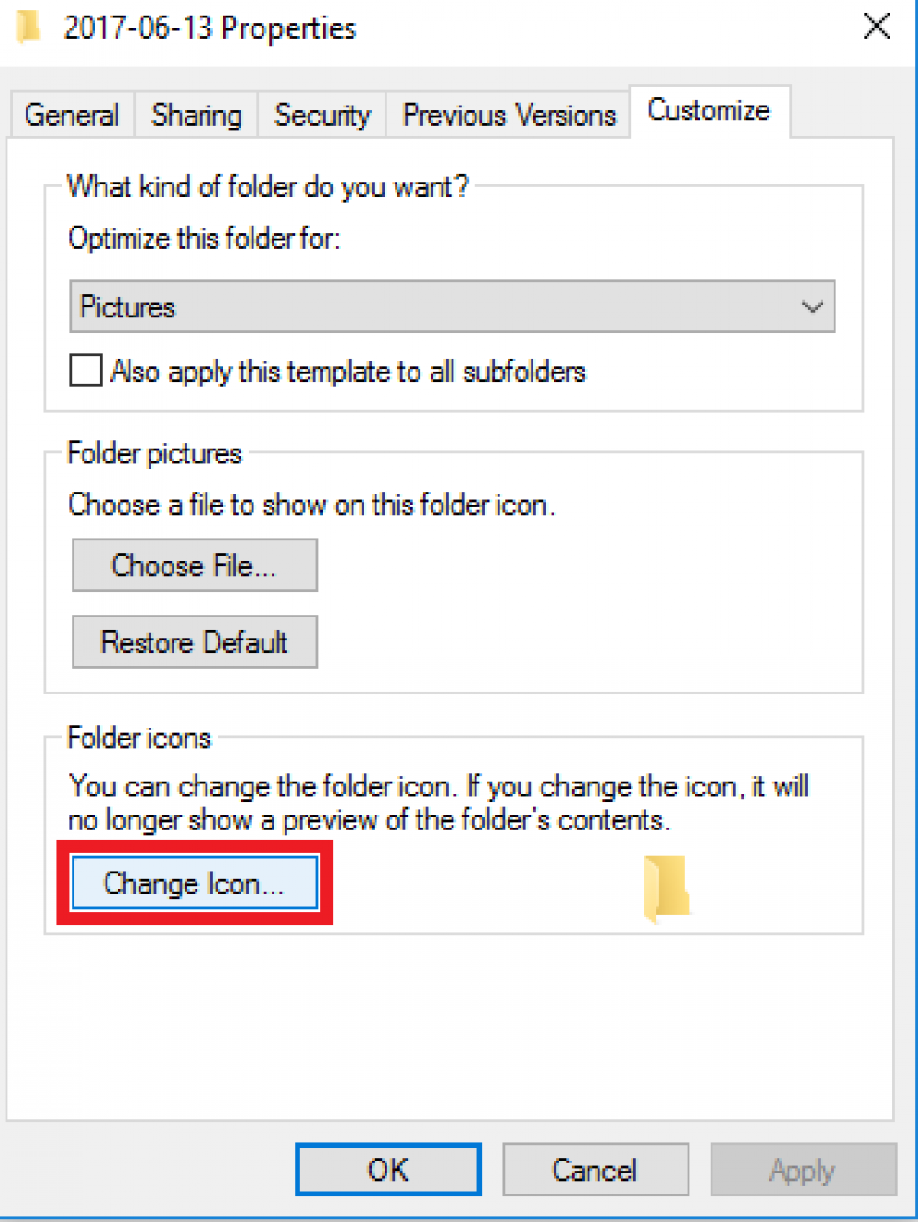
Task: Click the Customize tab
Action: tap(709, 111)
